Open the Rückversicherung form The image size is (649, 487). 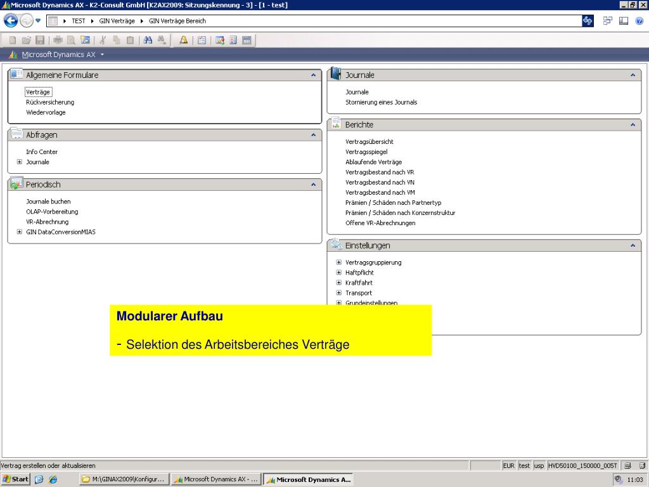pyautogui.click(x=50, y=102)
